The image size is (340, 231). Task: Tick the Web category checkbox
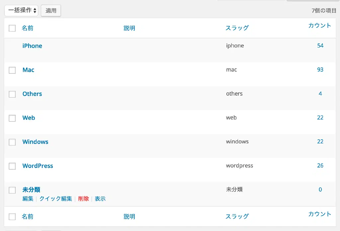(12, 118)
